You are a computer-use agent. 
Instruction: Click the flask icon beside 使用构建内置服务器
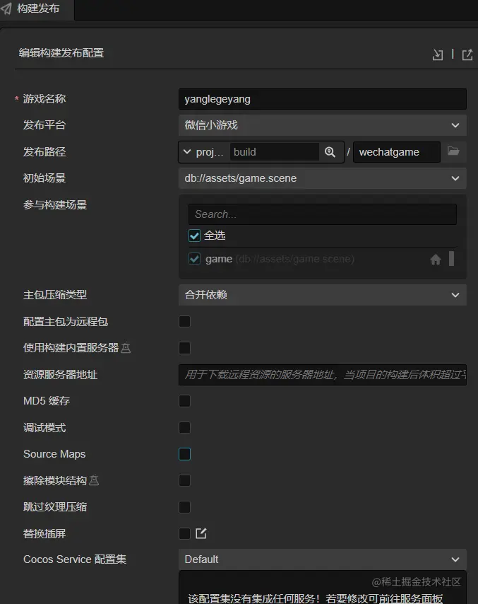[126, 348]
